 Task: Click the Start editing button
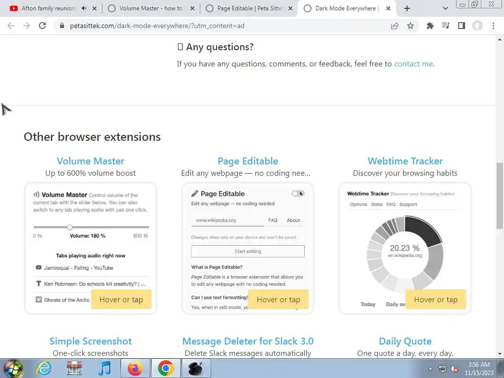[x=248, y=252]
